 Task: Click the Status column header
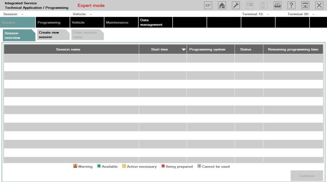pyautogui.click(x=249, y=50)
